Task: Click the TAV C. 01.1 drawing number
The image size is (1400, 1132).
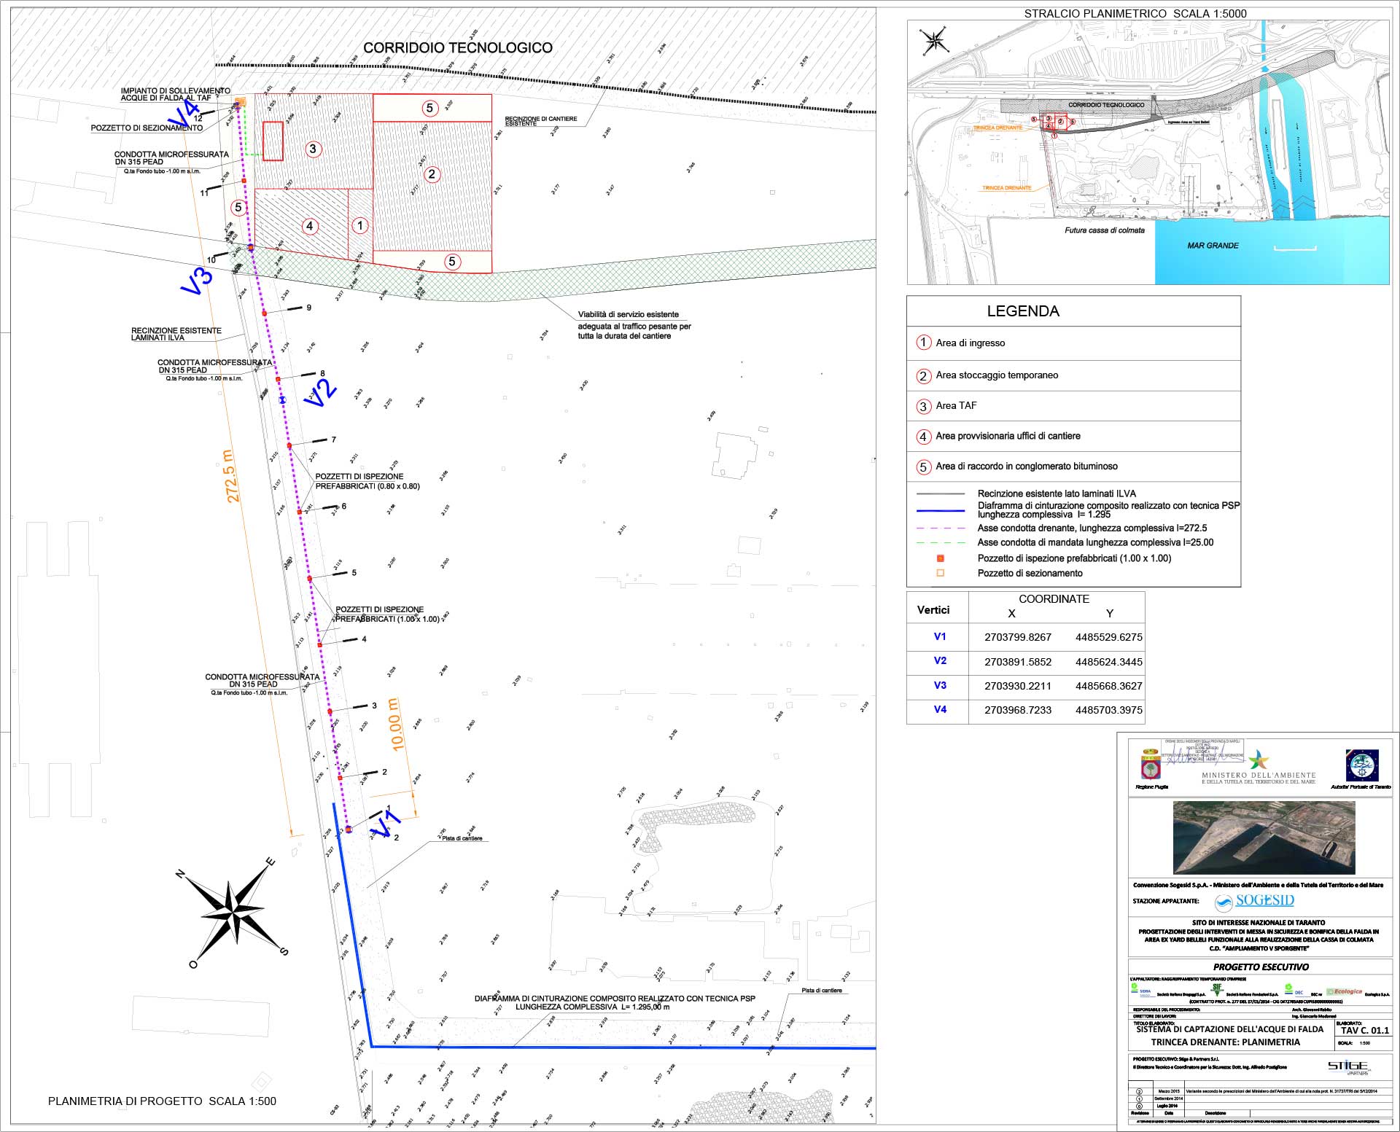Action: (x=1364, y=1030)
